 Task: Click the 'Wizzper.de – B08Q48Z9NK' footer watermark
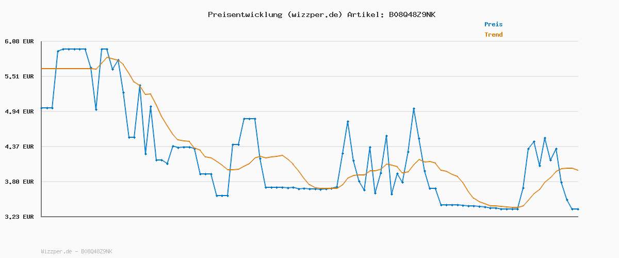[x=76, y=251]
